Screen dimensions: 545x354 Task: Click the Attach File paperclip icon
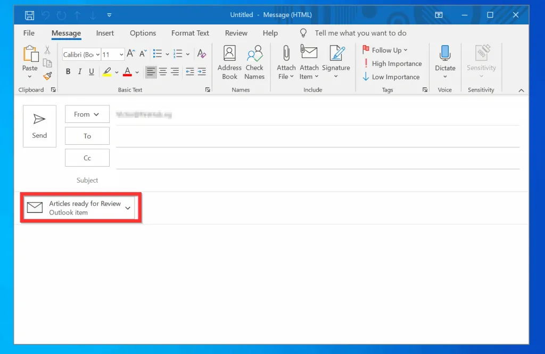[x=286, y=53]
